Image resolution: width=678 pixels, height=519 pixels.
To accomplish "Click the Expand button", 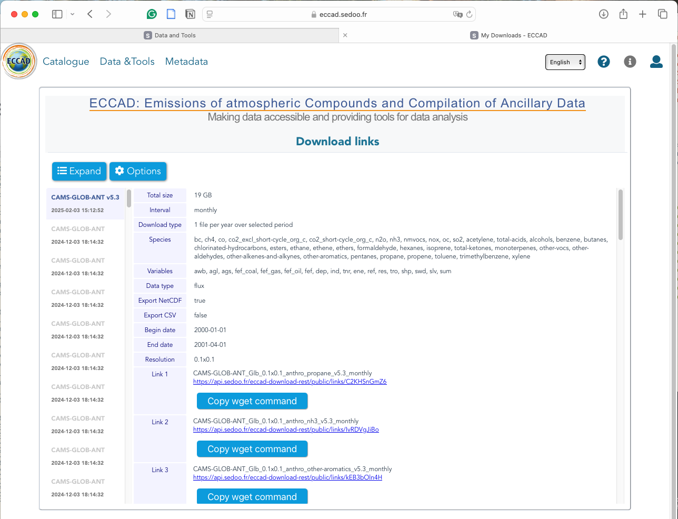I will (79, 171).
